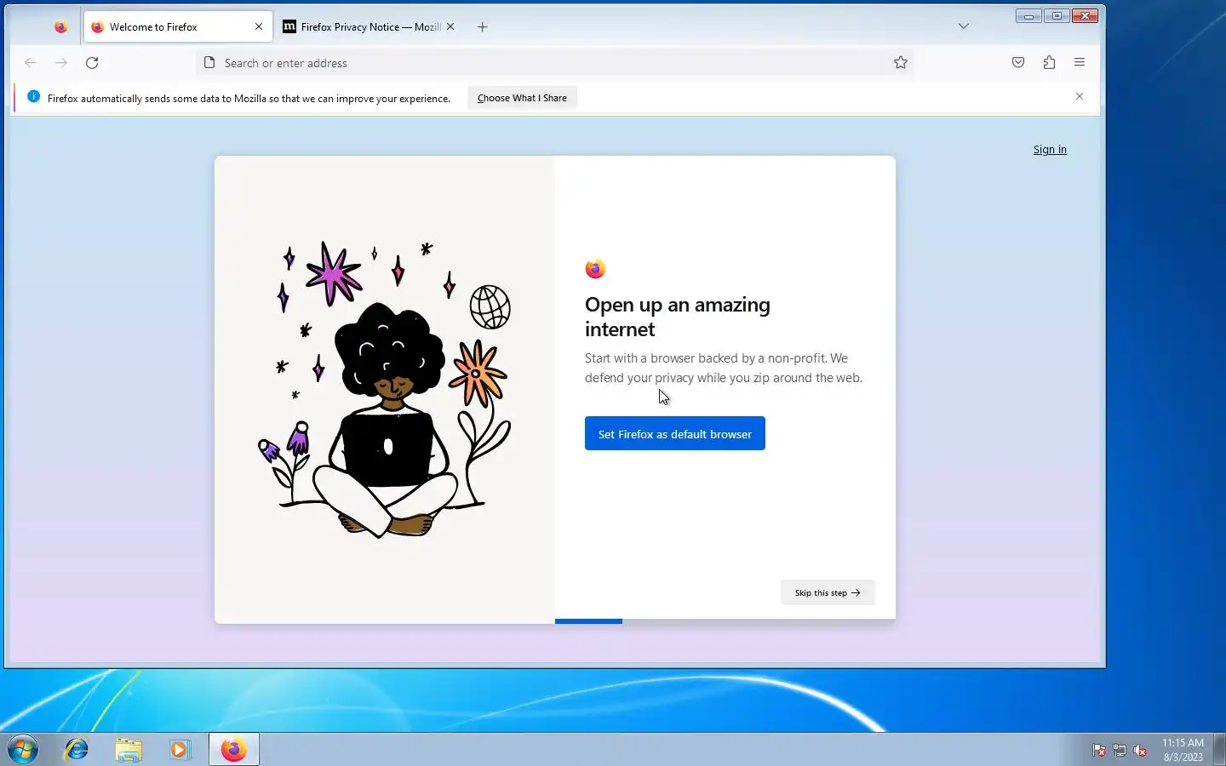This screenshot has height=766, width=1226.
Task: Open Windows Explorer from taskbar
Action: tap(129, 749)
